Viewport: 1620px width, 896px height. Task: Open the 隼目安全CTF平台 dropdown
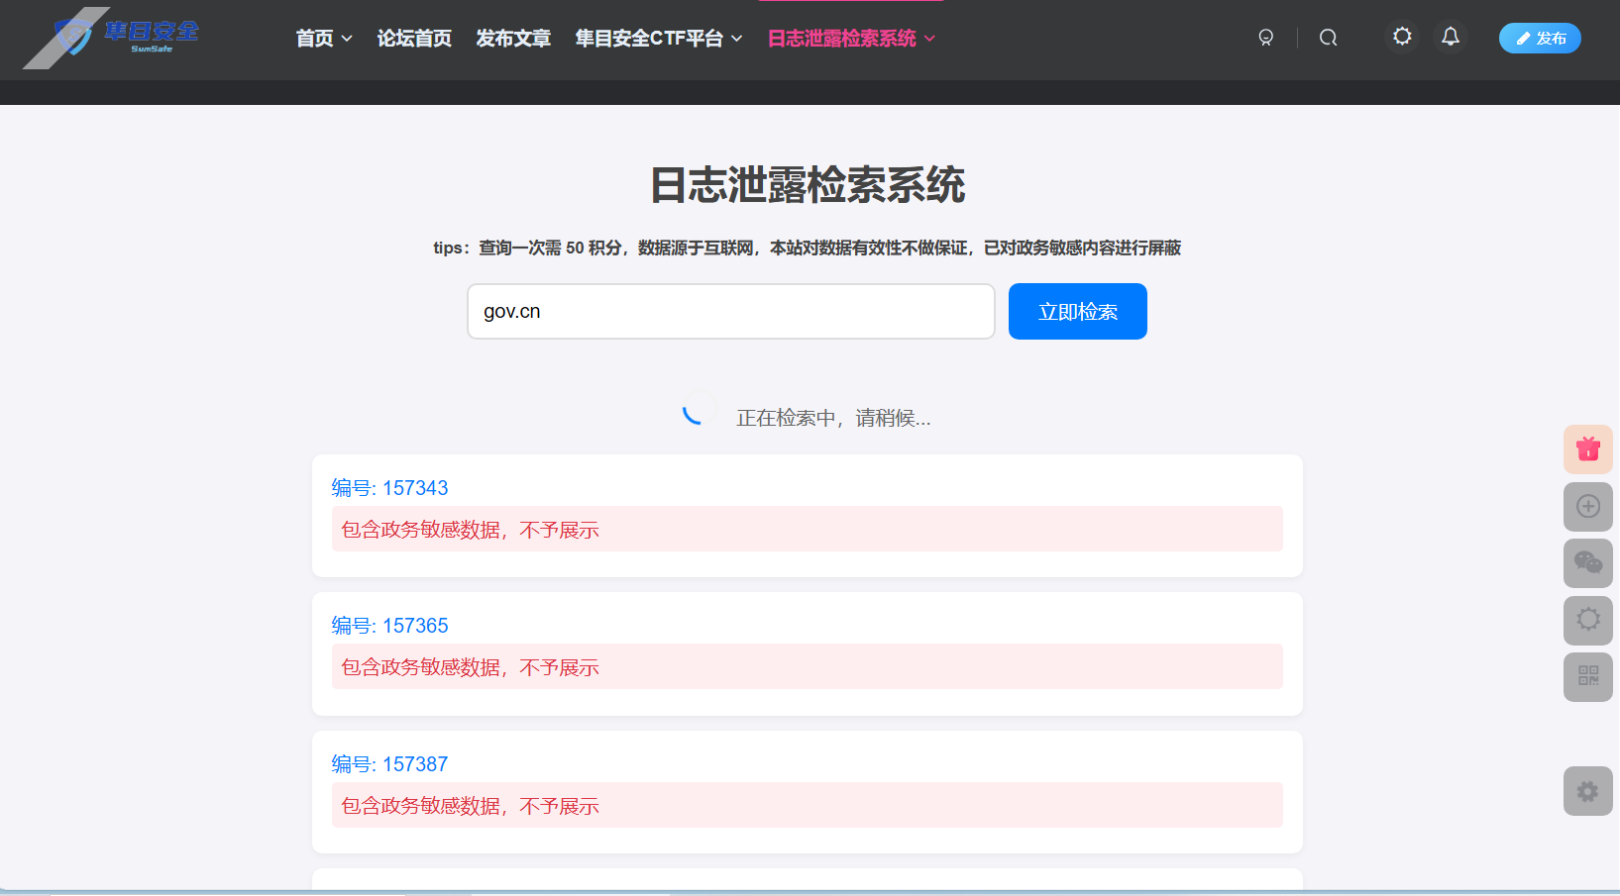pyautogui.click(x=657, y=38)
